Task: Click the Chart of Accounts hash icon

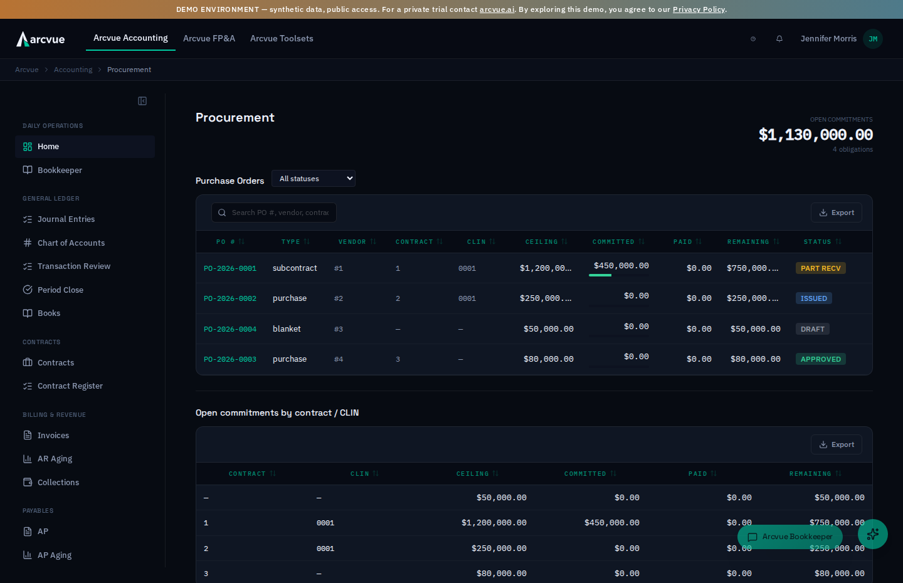Action: tap(28, 243)
